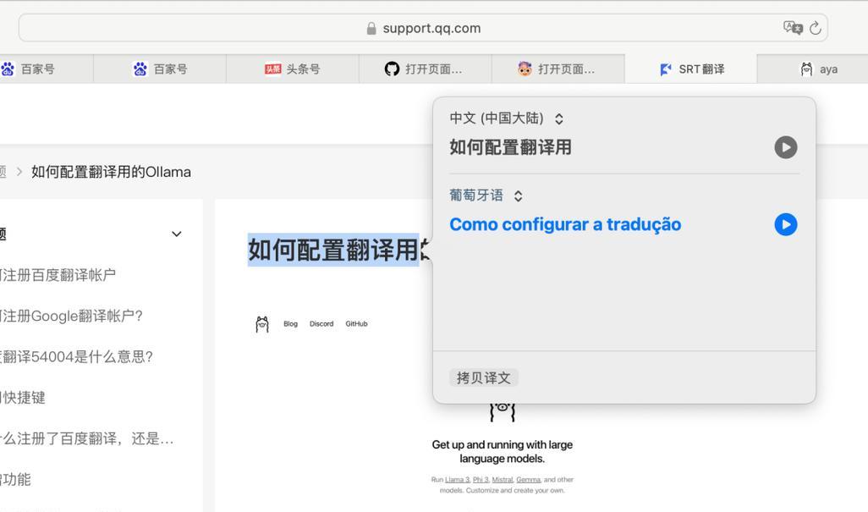This screenshot has width=868, height=512.
Task: Click the headline Get up and running with large language models
Action: [502, 452]
